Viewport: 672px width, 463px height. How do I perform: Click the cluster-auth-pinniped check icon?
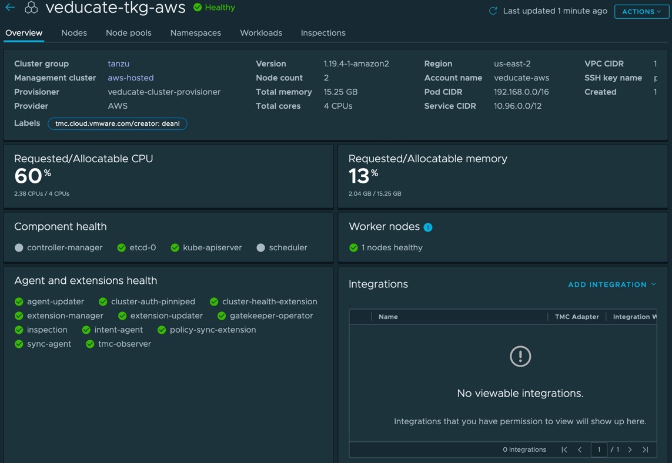pyautogui.click(x=103, y=301)
